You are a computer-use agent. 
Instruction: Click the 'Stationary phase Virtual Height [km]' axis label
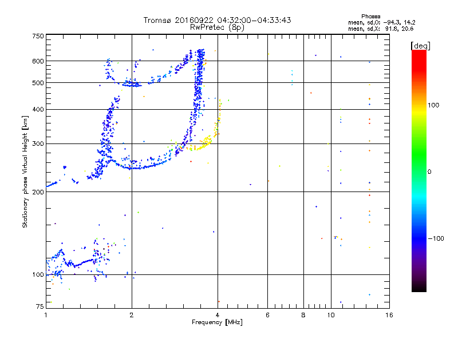point(25,171)
